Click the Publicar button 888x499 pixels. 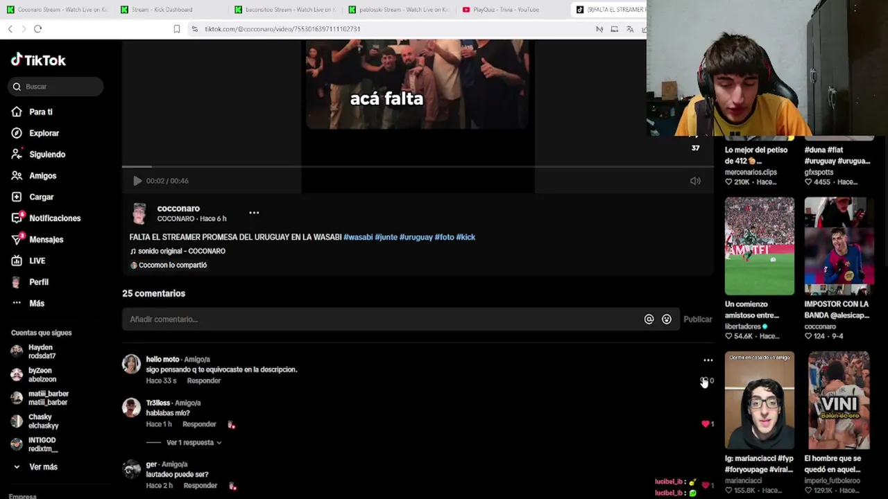point(697,319)
